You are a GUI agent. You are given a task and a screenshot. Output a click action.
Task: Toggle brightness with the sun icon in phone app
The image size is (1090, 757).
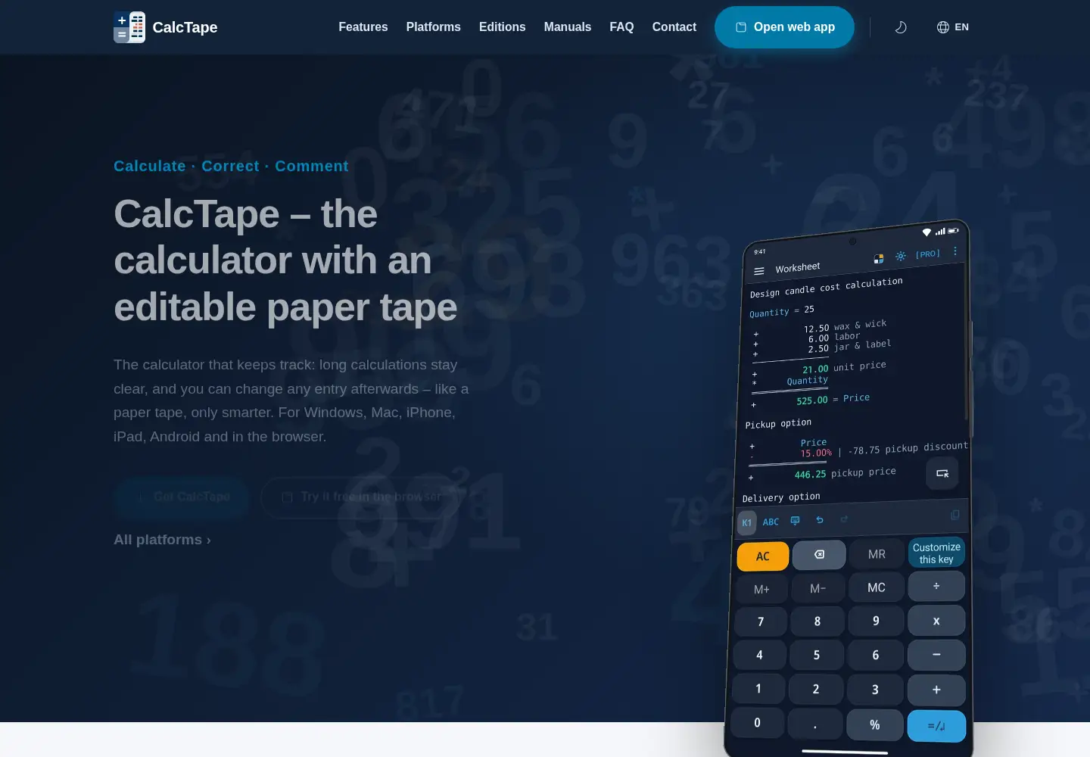901,256
